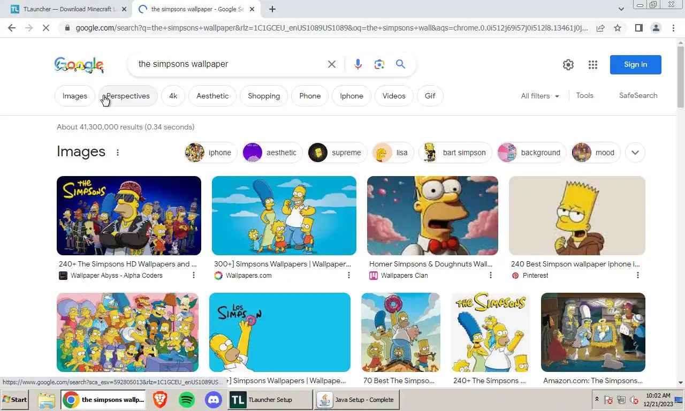
Task: Open Los Simpson Homer donut thumbnail
Action: click(x=280, y=332)
